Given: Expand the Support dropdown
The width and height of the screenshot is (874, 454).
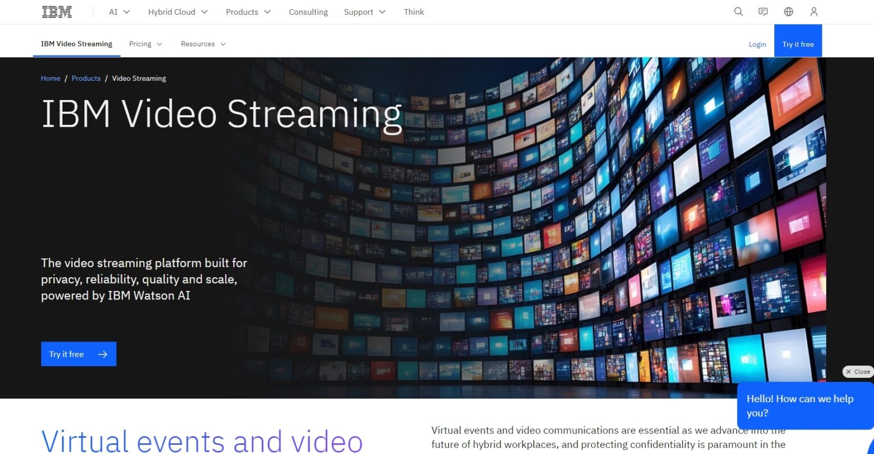Looking at the screenshot, I should 365,11.
